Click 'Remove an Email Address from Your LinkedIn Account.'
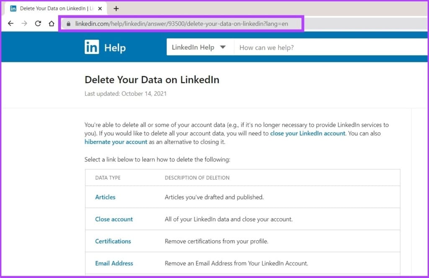Image resolution: width=429 pixels, height=278 pixels. click(236, 263)
